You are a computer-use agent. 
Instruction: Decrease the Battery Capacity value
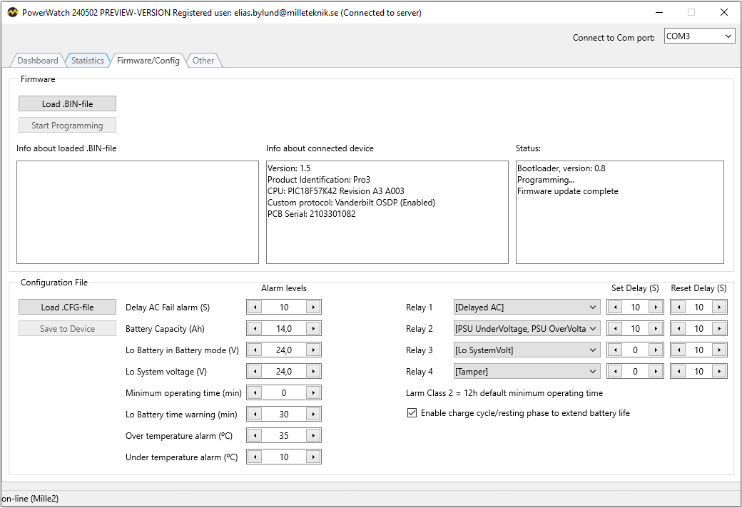(254, 328)
